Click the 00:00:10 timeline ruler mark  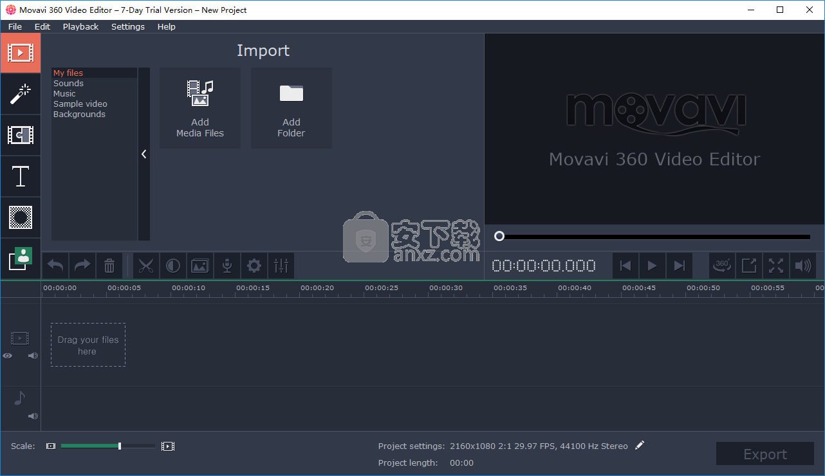tap(189, 288)
